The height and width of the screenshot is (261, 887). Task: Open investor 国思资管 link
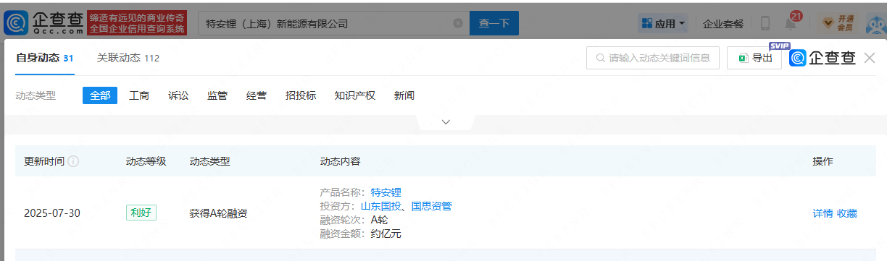432,206
